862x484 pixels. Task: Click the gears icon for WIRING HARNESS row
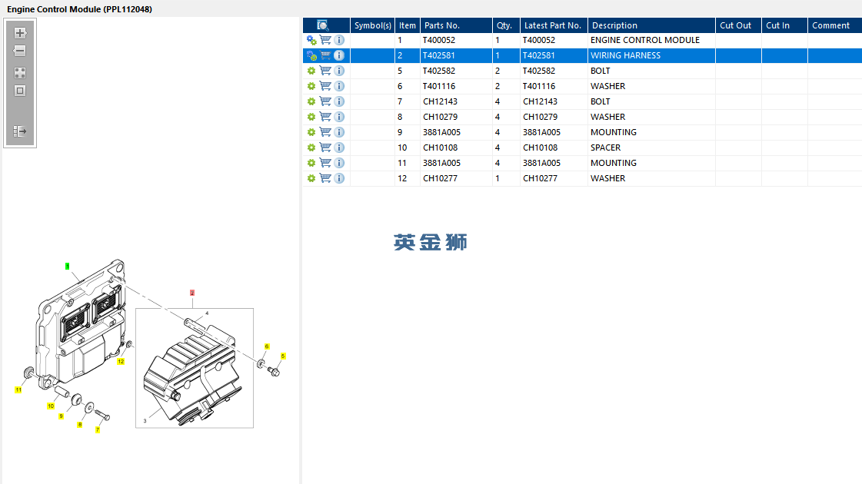tap(311, 55)
